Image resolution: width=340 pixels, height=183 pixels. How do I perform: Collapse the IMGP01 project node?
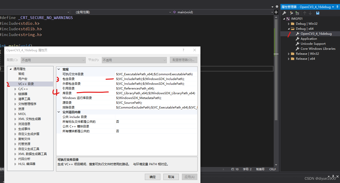pos(284,19)
